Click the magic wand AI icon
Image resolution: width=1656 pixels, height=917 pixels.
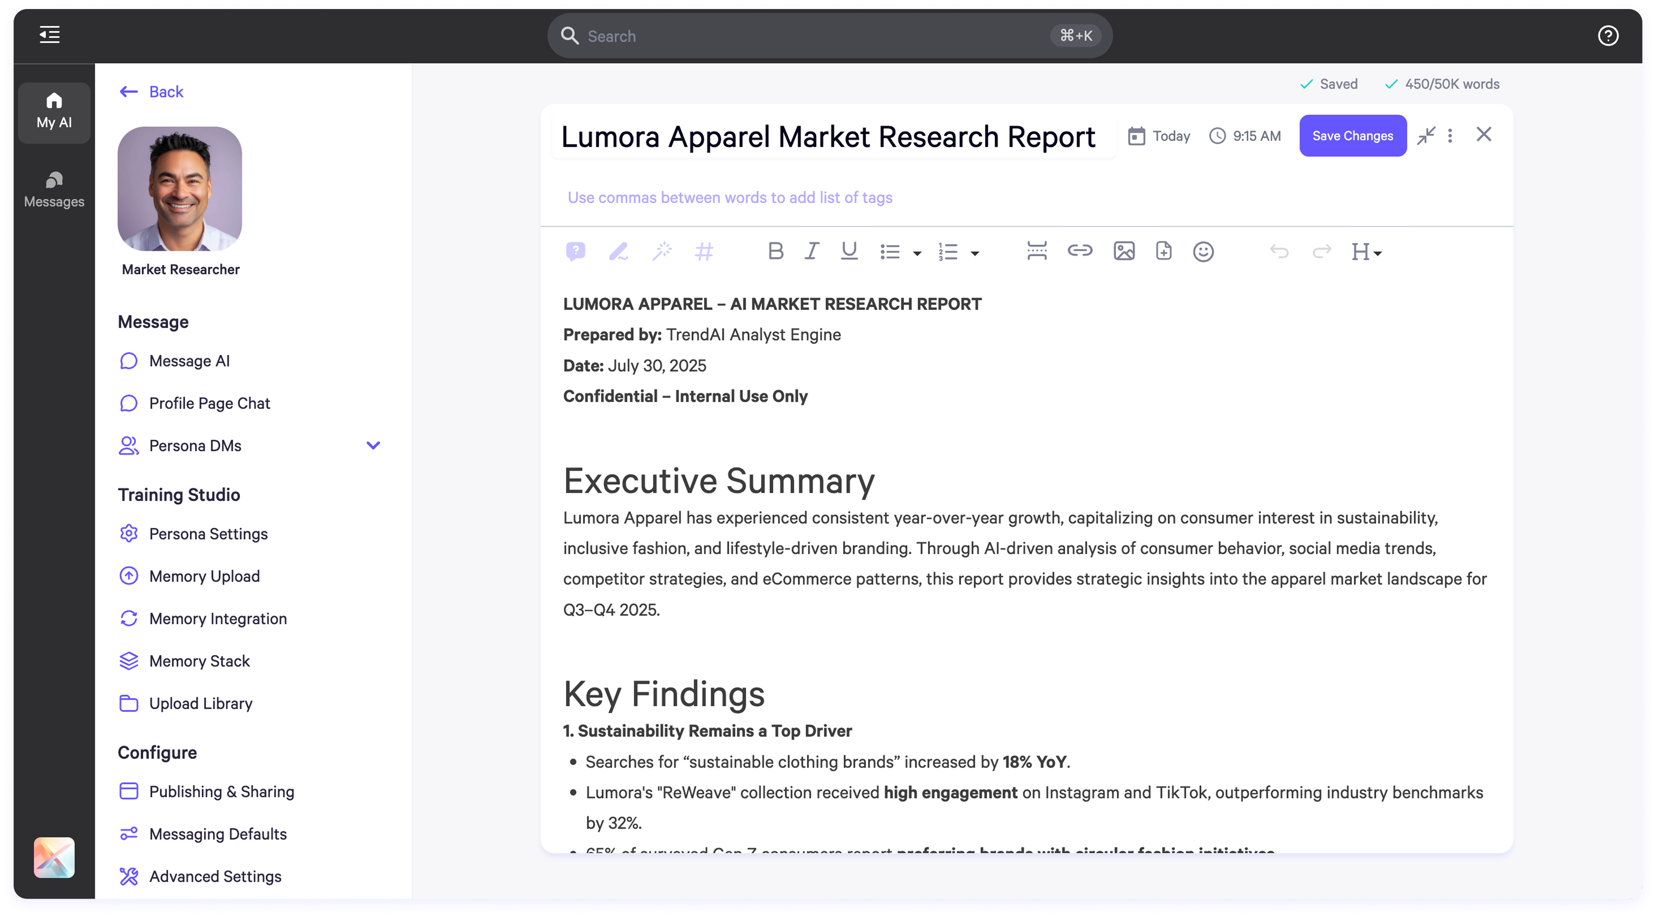pos(661,251)
